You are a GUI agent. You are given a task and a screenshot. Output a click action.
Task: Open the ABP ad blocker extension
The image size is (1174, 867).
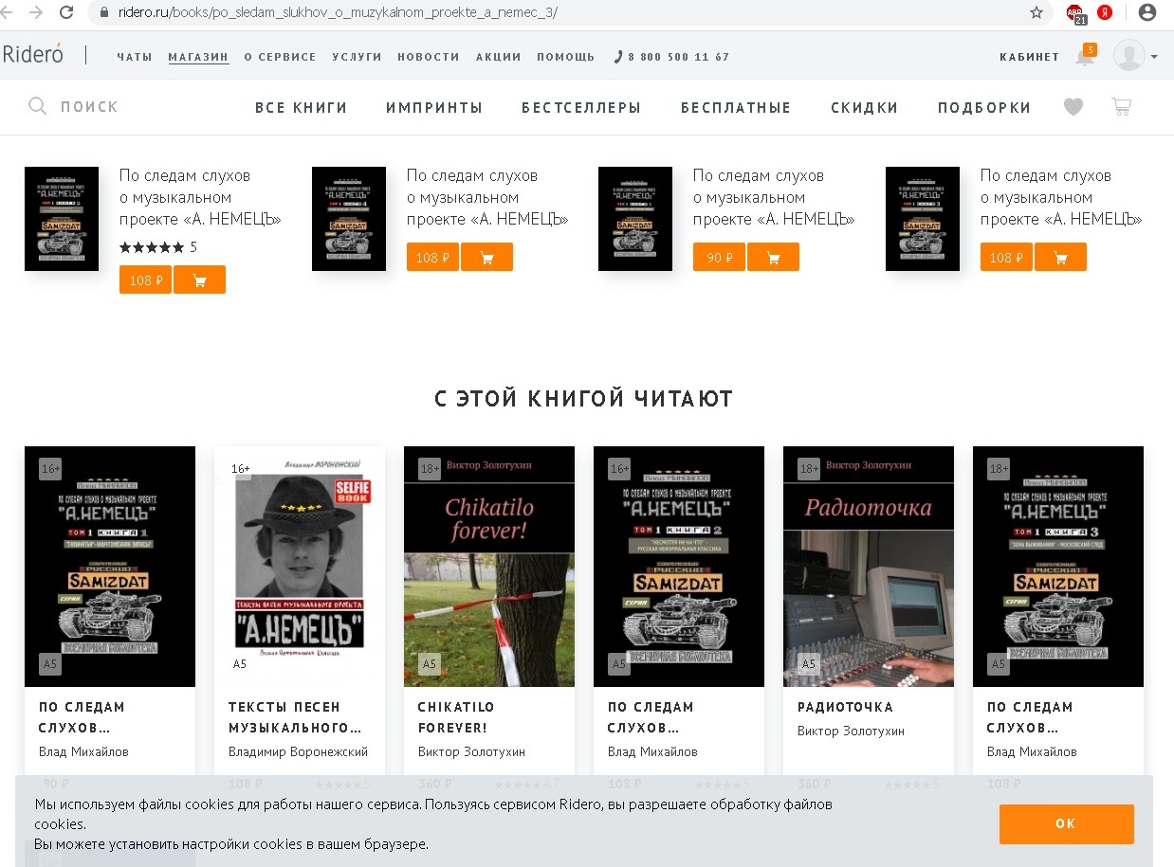(x=1076, y=13)
